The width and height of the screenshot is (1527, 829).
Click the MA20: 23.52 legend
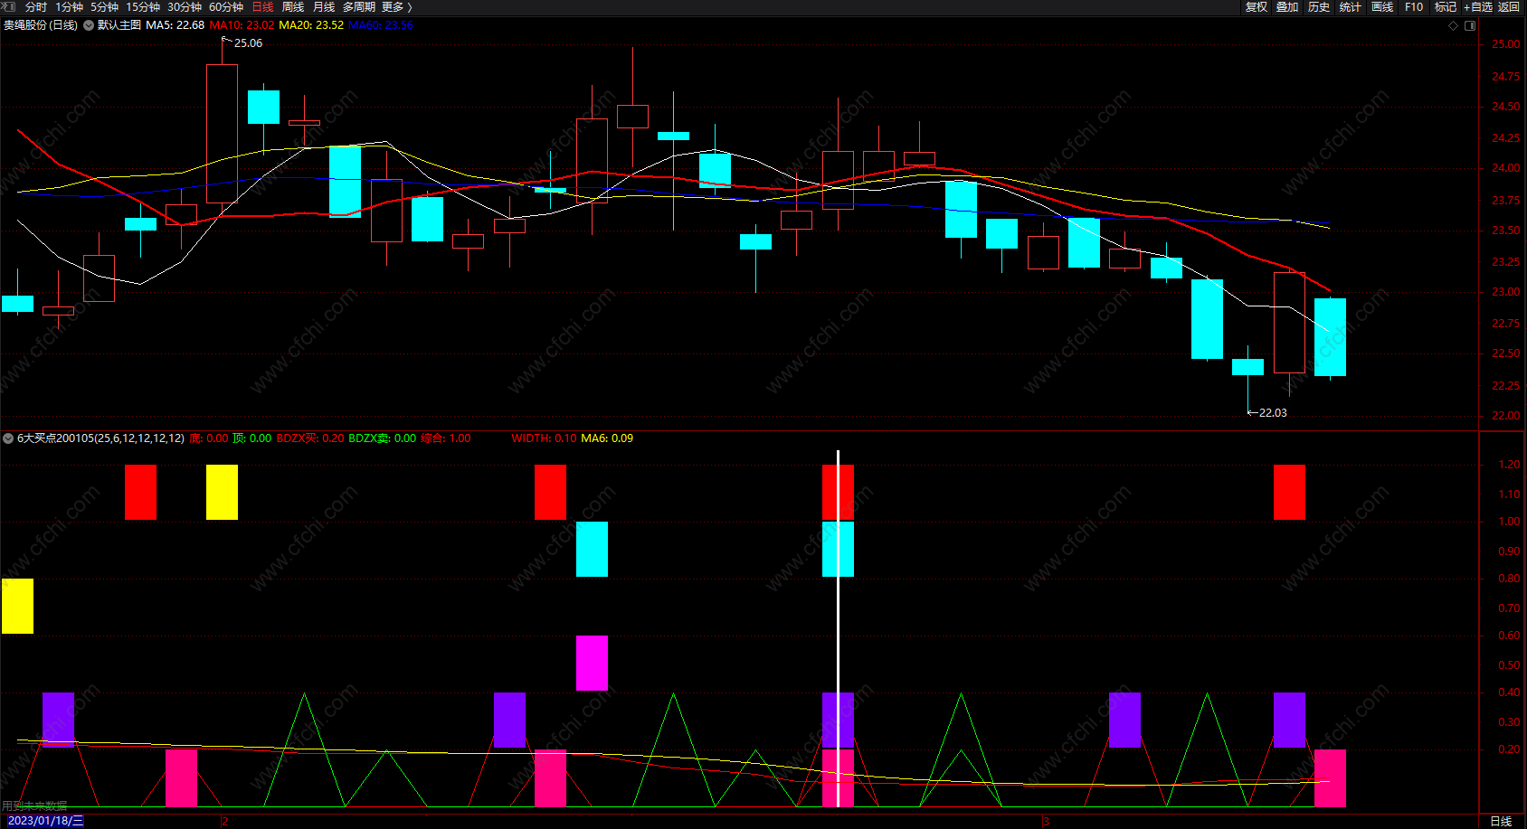coord(311,25)
